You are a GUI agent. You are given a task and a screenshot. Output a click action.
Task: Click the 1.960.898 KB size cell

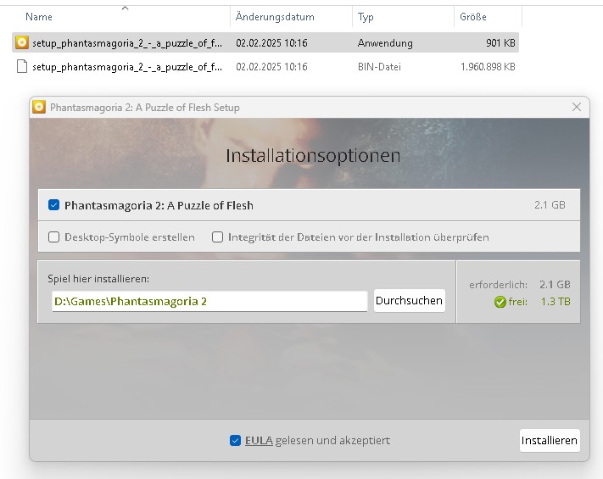point(488,67)
